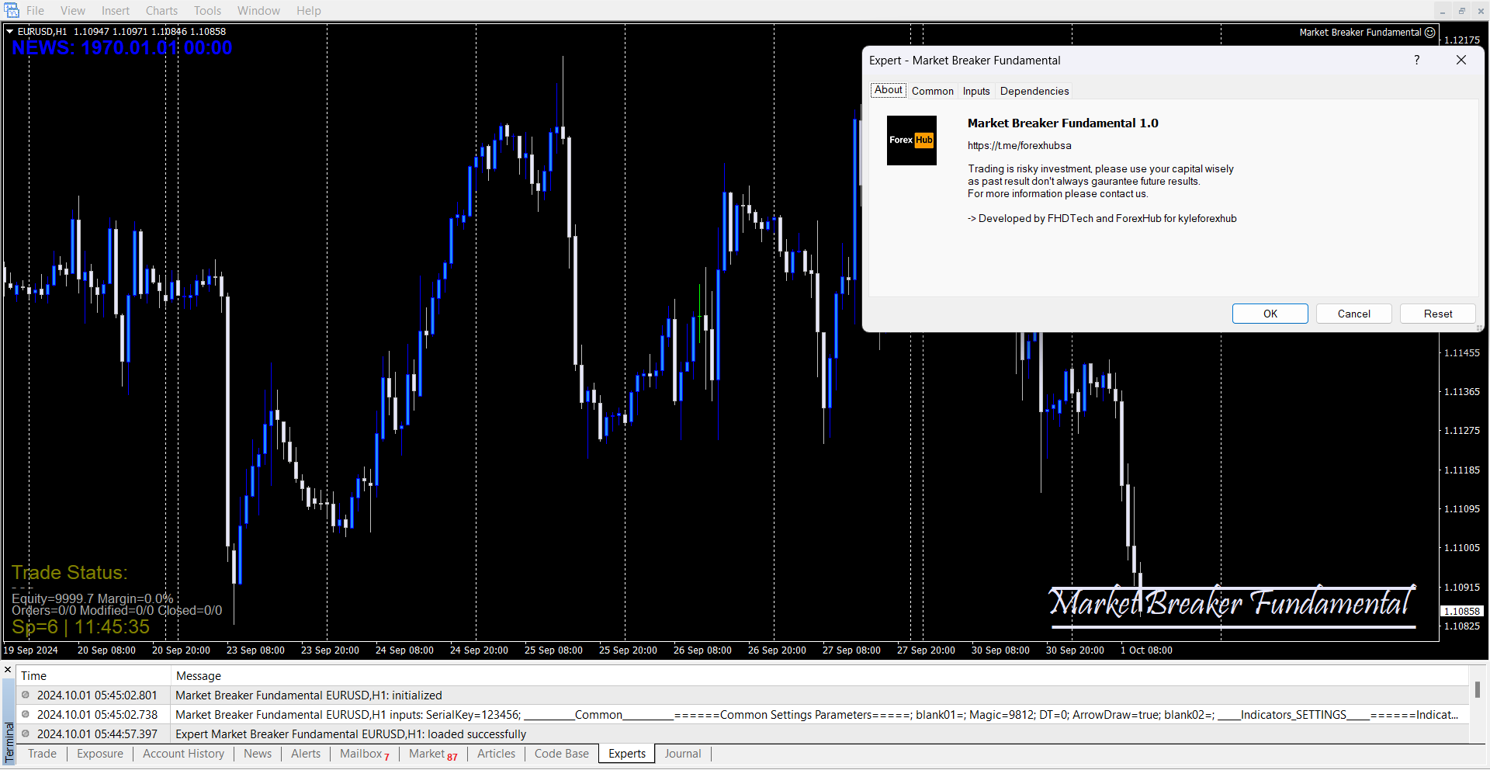Click the Forex Hub logo image

(911, 140)
